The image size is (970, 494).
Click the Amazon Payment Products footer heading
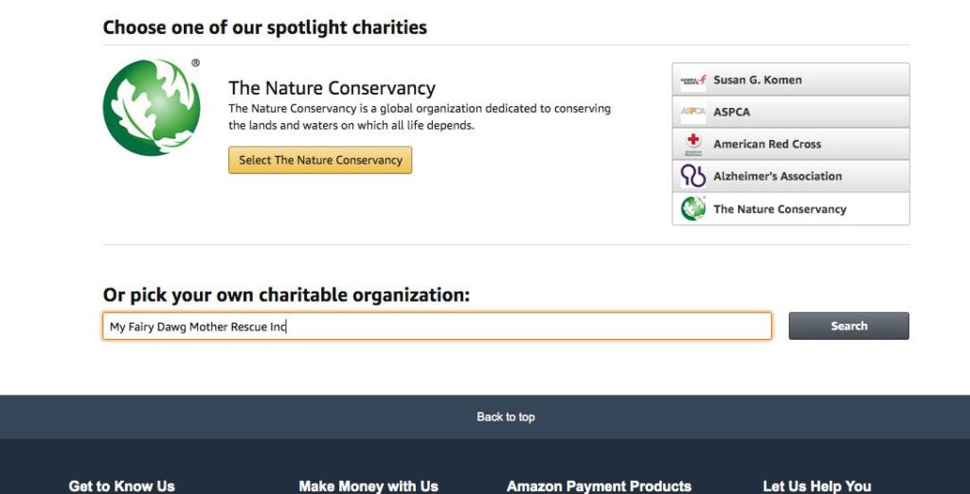[599, 486]
